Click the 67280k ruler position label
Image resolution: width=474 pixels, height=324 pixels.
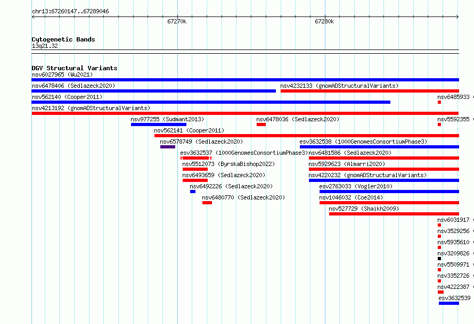324,21
